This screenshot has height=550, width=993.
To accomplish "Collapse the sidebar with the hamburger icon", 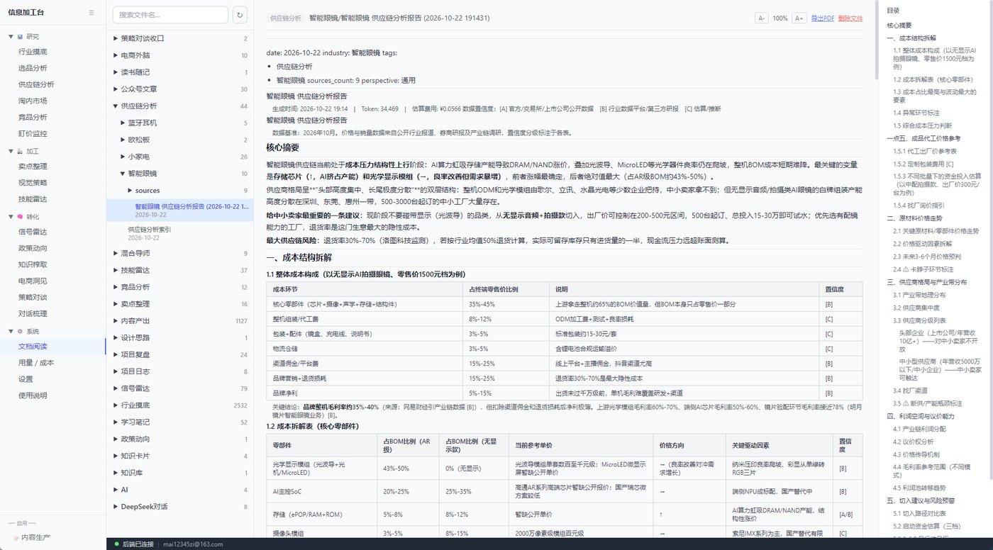I will tap(91, 13).
